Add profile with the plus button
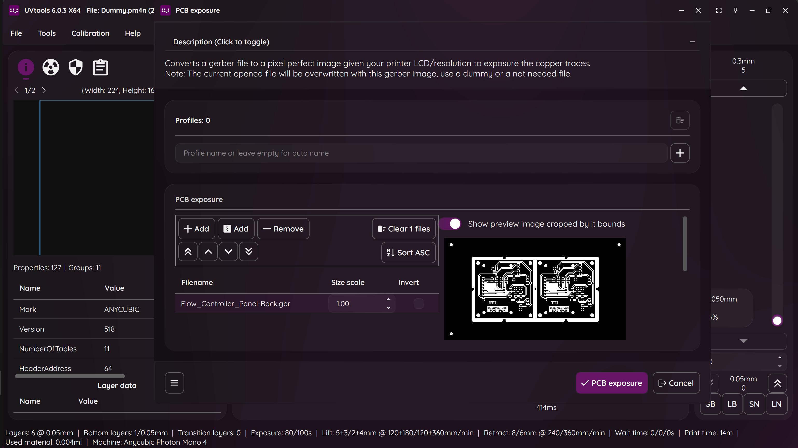The image size is (798, 448). tap(680, 153)
